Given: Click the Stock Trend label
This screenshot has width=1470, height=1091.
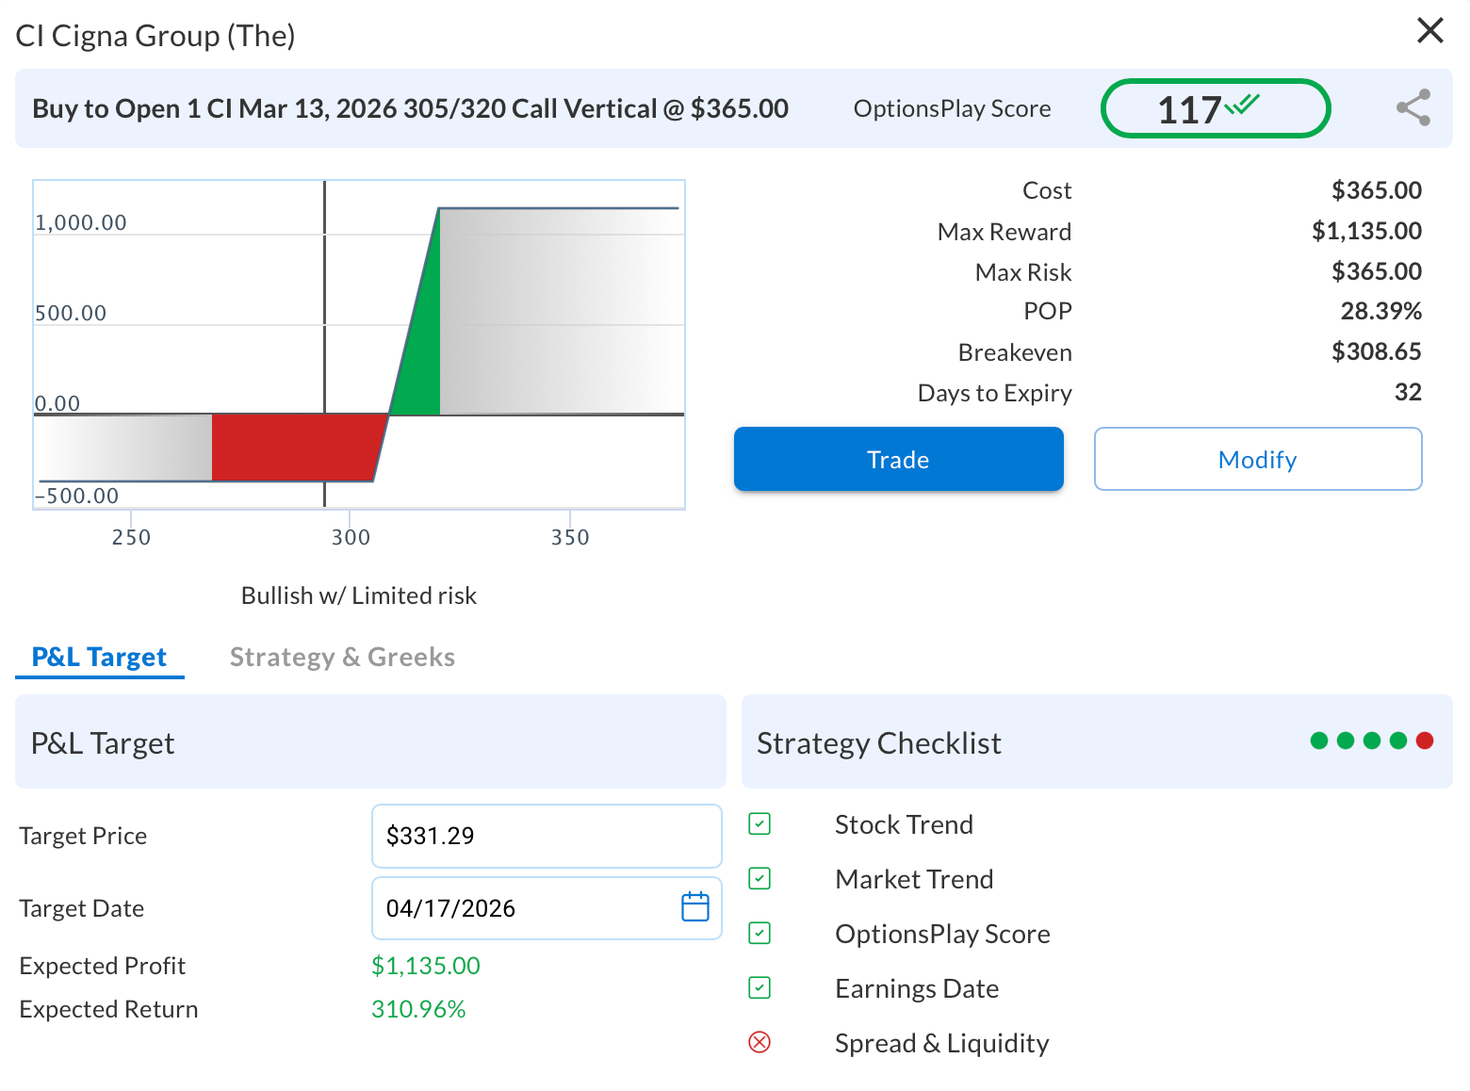Looking at the screenshot, I should [x=904, y=824].
